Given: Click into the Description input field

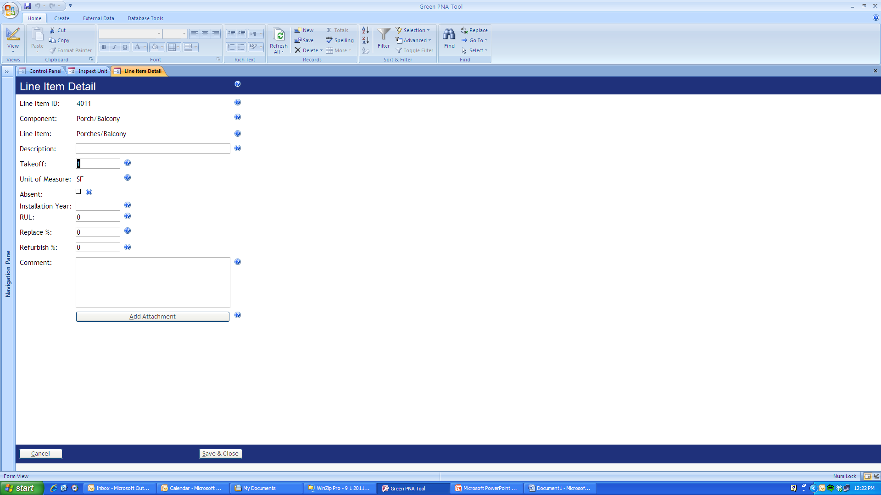Looking at the screenshot, I should [x=153, y=149].
